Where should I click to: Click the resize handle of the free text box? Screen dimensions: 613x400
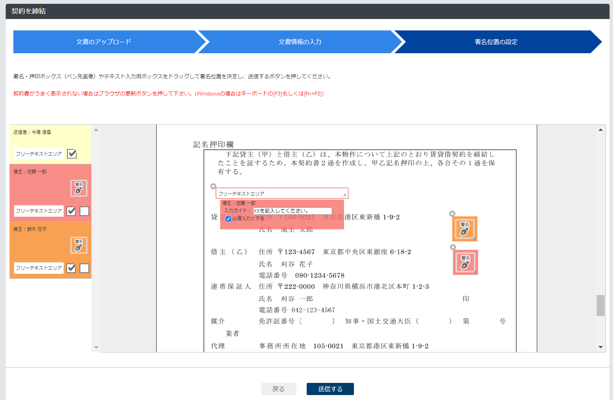pos(344,195)
